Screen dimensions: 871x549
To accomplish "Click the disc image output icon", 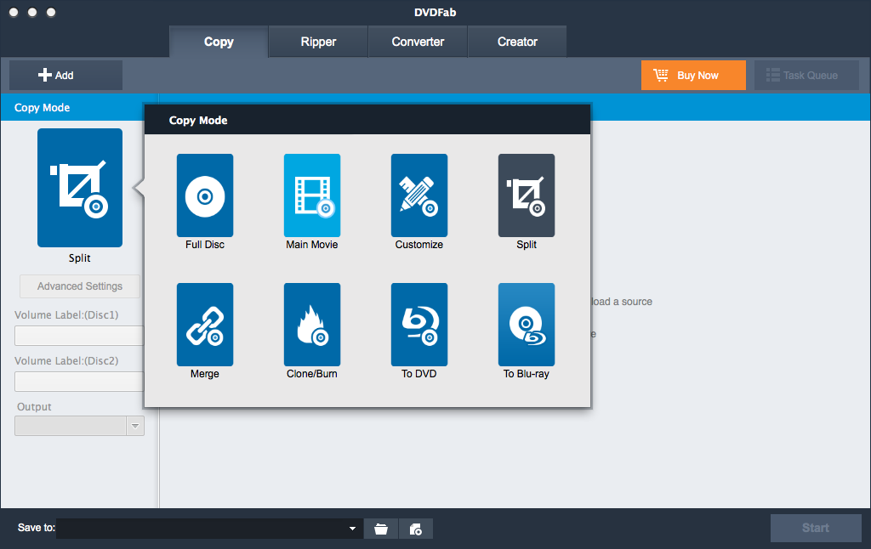I will tap(415, 529).
